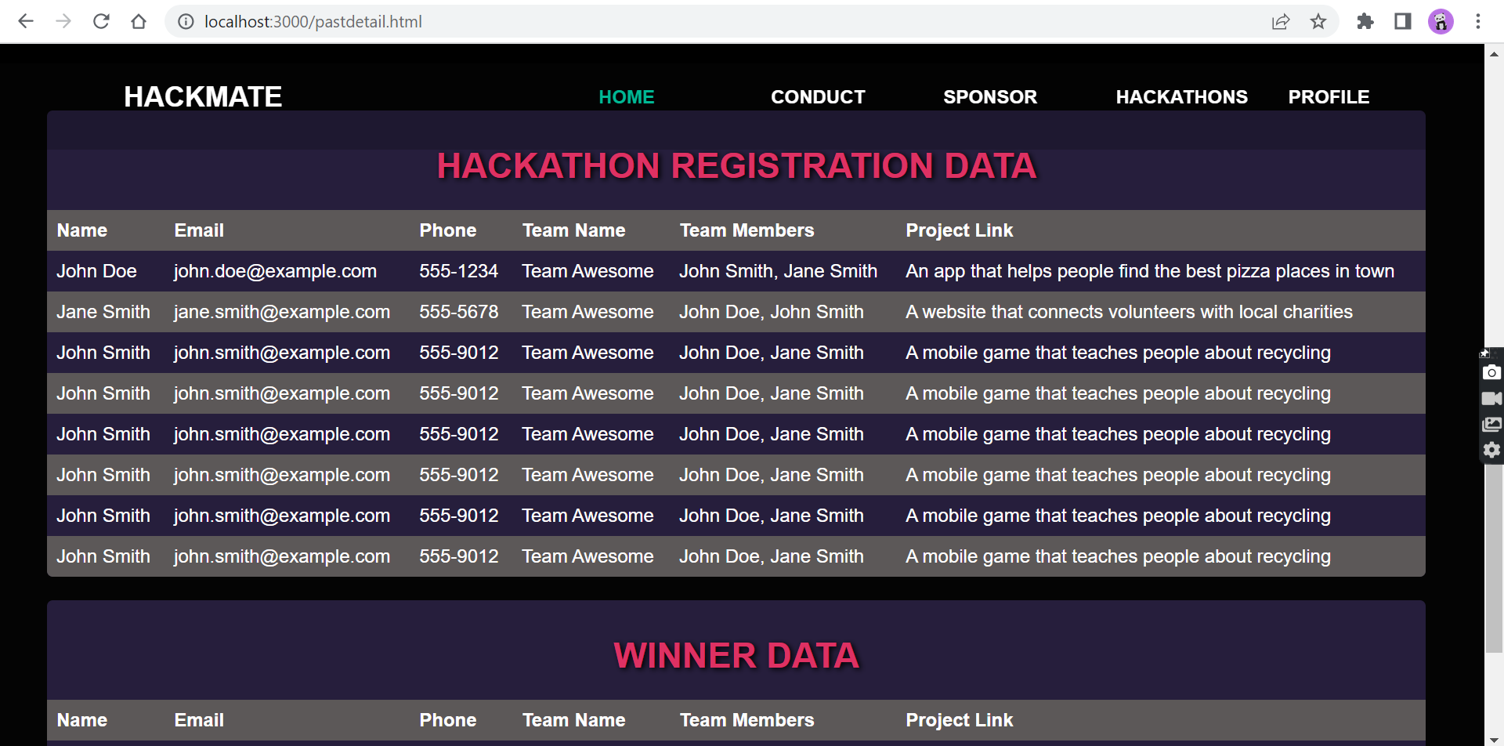The height and width of the screenshot is (746, 1504).
Task: Toggle the bookmark star for this page
Action: click(1319, 21)
